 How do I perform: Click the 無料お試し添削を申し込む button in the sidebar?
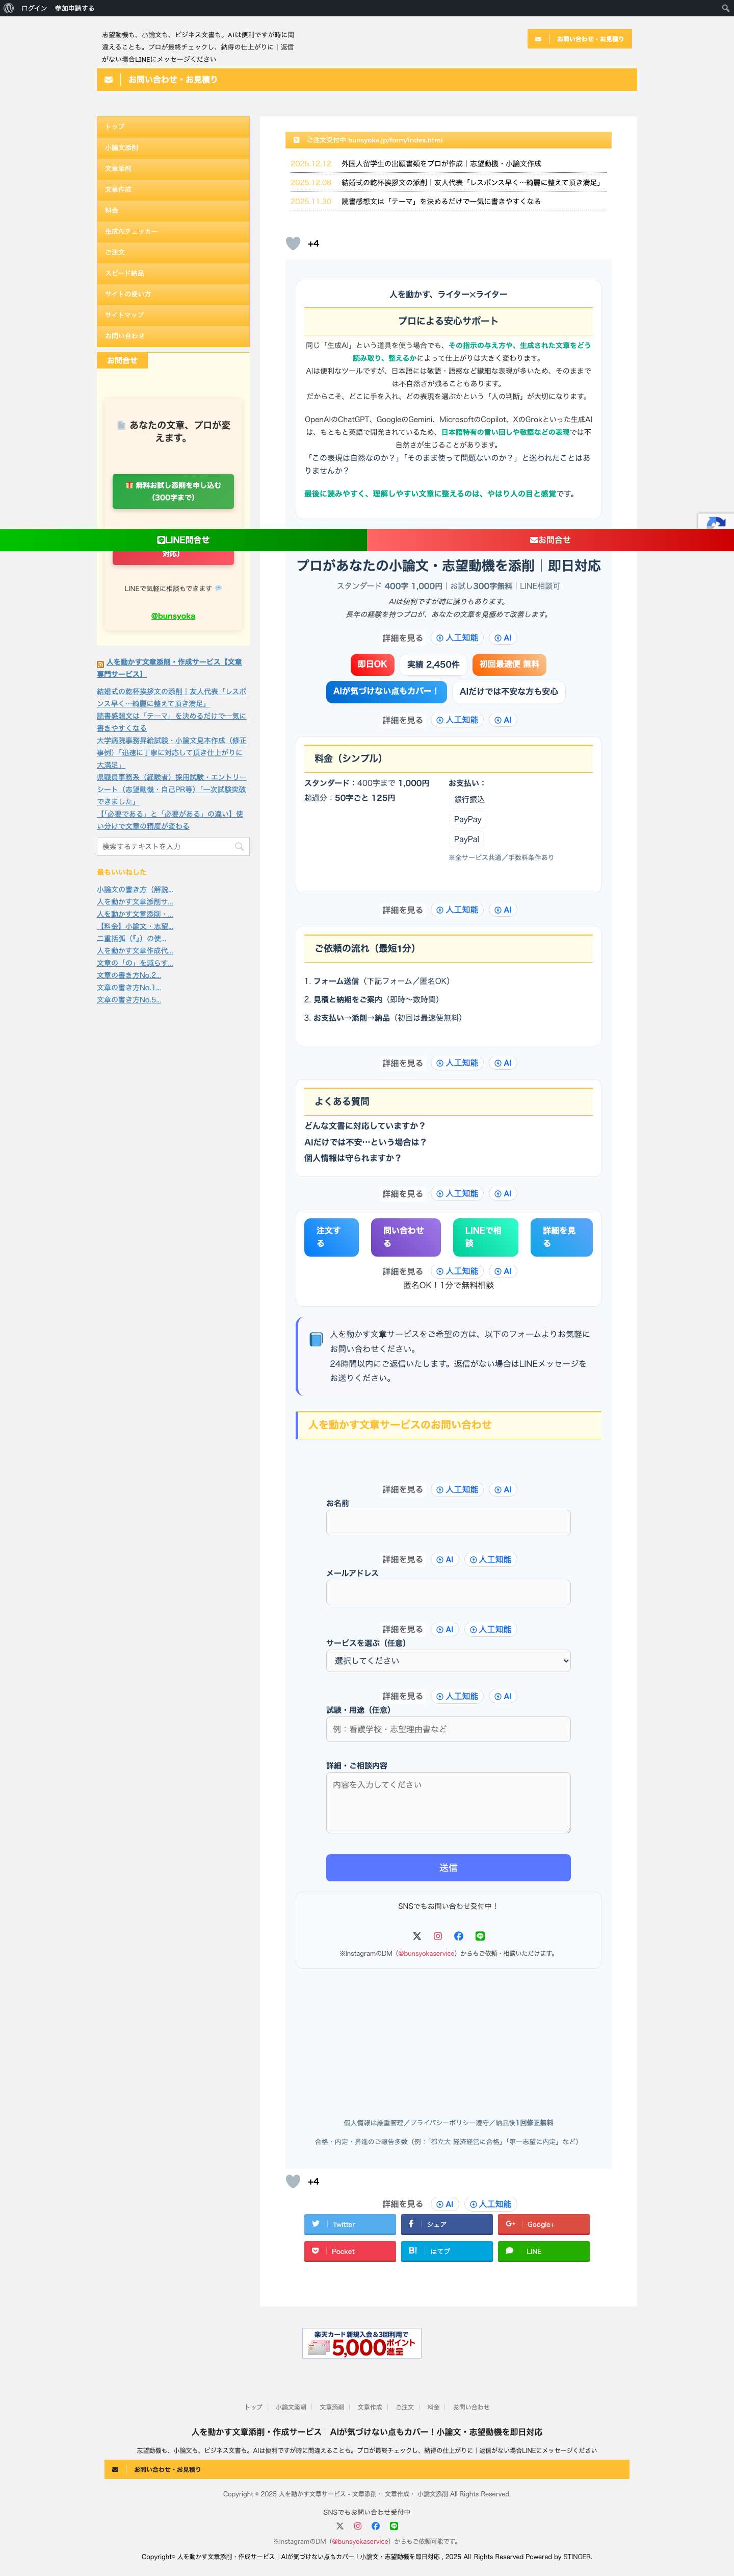173,491
